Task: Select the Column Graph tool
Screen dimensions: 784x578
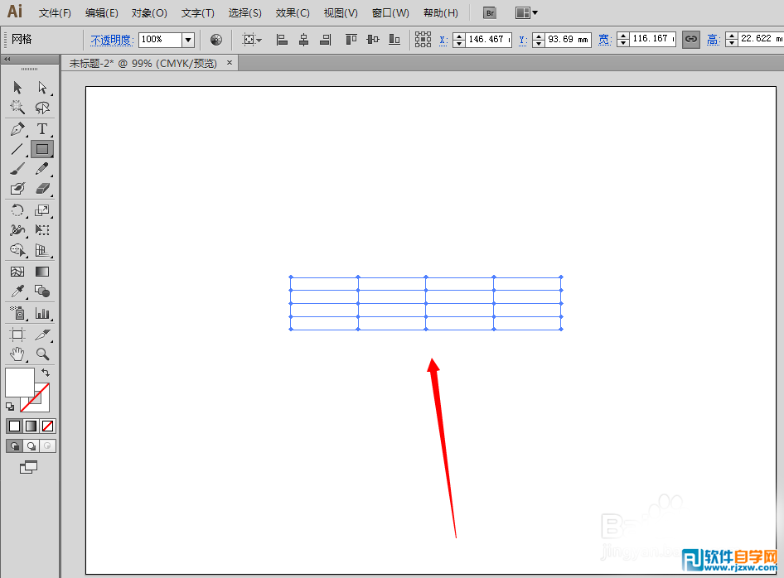Action: click(x=42, y=313)
